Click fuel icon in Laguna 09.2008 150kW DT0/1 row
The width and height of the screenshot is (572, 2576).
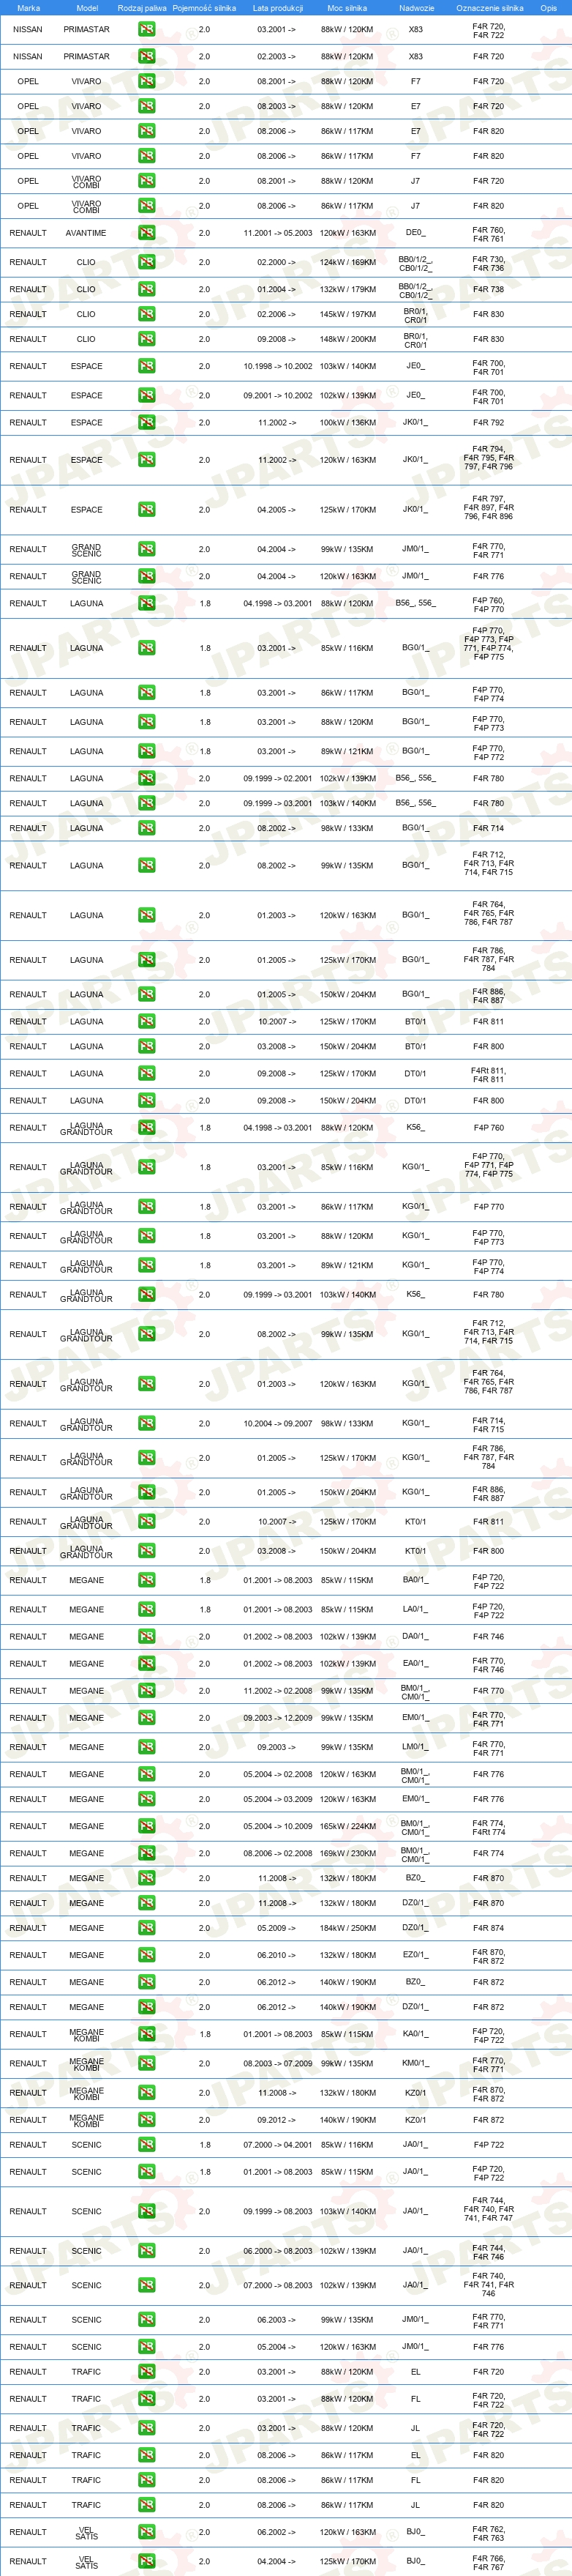point(147,1100)
